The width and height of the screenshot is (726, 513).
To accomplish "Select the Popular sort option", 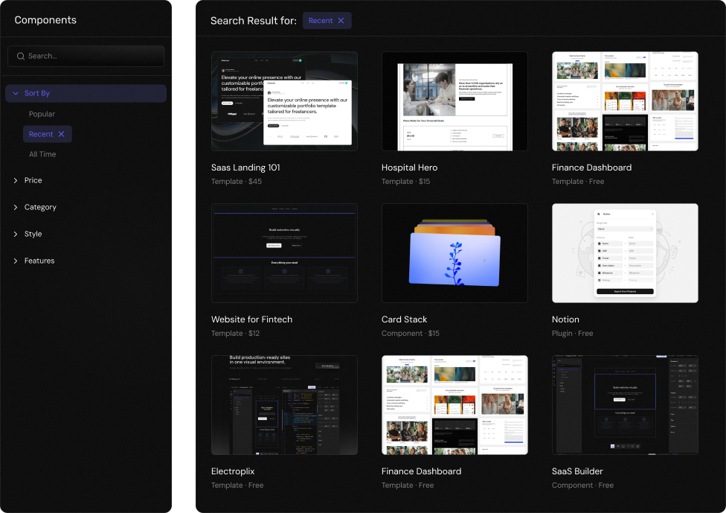I will coord(42,114).
